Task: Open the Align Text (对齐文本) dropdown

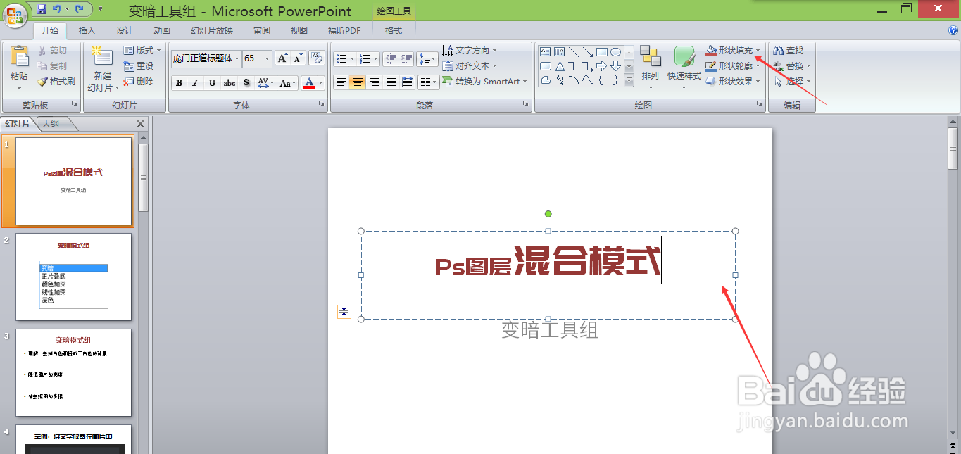Action: pyautogui.click(x=470, y=65)
